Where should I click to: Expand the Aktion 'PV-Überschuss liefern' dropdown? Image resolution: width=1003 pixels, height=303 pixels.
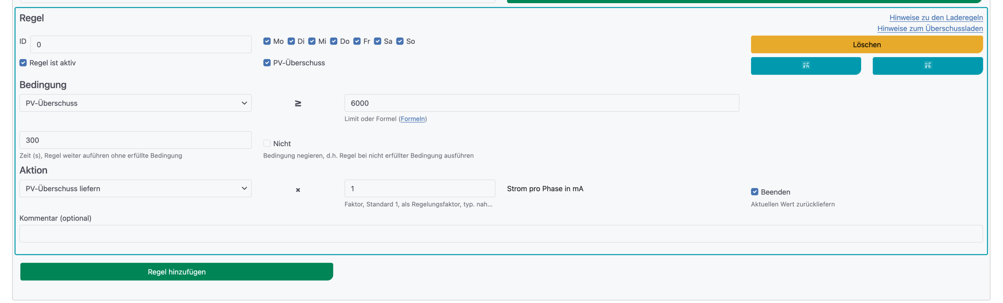[135, 189]
